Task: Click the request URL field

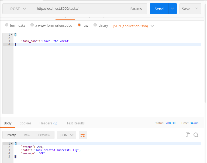Action: [x=80, y=9]
